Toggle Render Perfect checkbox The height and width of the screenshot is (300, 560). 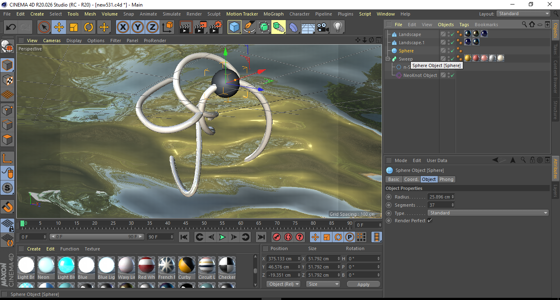click(x=430, y=221)
